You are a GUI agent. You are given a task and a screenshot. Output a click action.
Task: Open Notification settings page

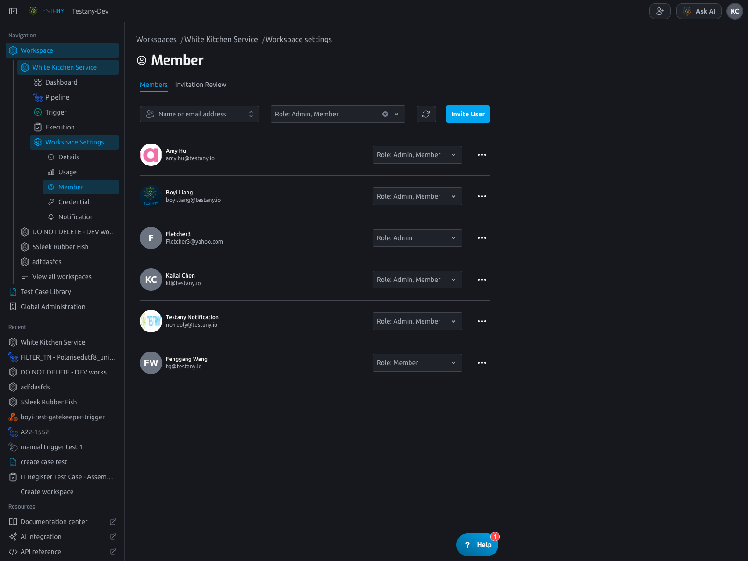pyautogui.click(x=81, y=217)
